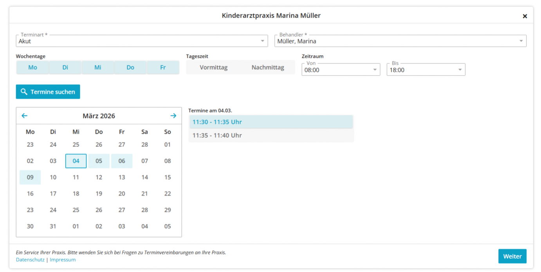This screenshot has width=541, height=272.
Task: Go to next month with right arrow
Action: 173,116
